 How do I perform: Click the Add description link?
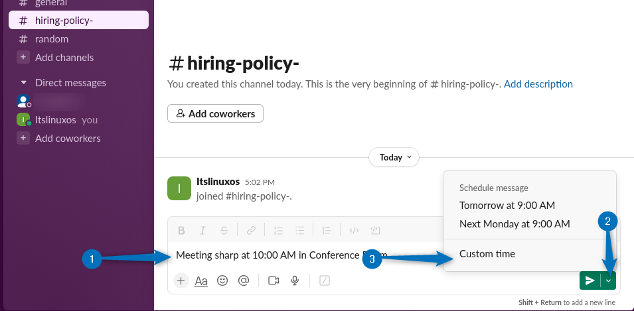click(538, 84)
